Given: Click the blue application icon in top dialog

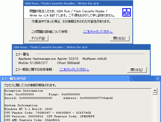Looking at the screenshot, I should [127, 12].
